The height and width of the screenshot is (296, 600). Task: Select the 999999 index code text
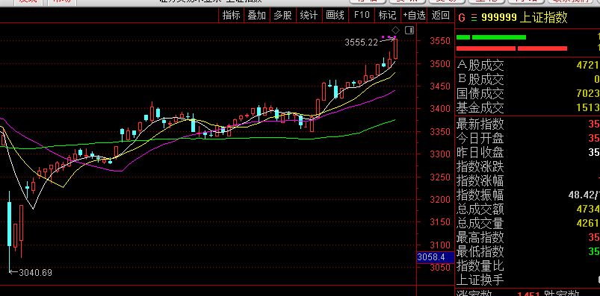pos(499,18)
